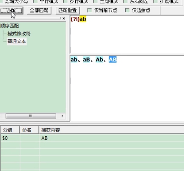The height and width of the screenshot is (171, 184).
Task: Click the captured content 'AB' cell
Action: click(x=112, y=138)
